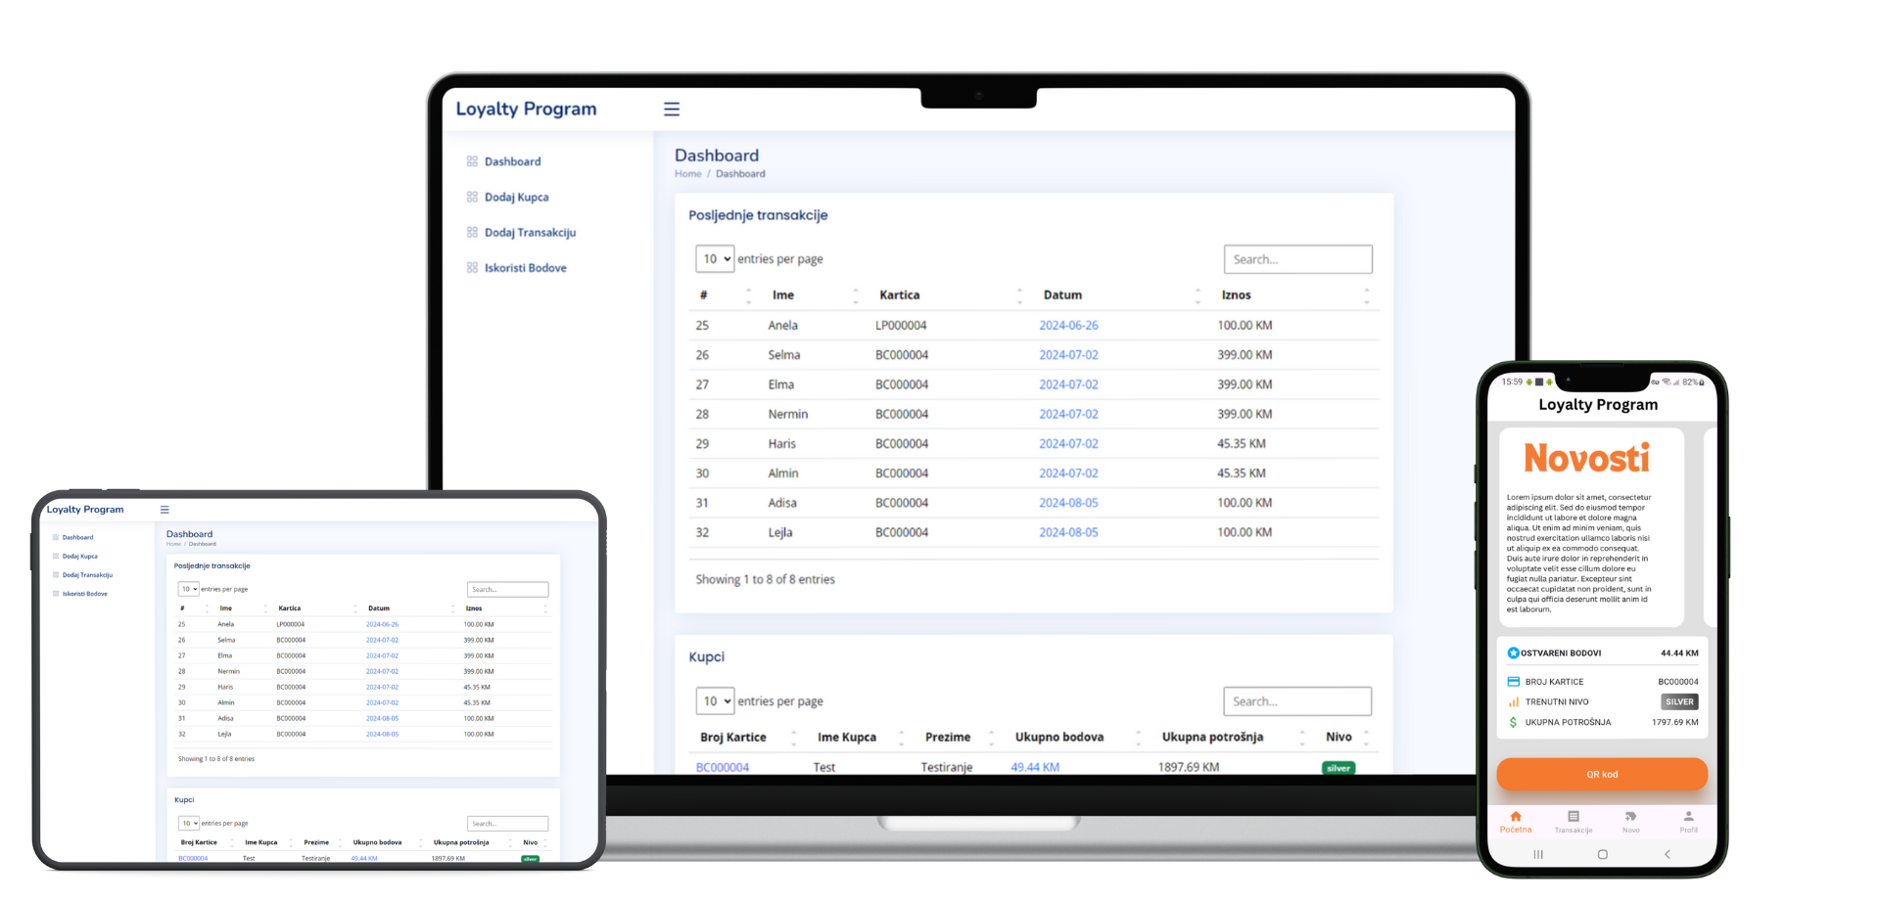Tap the phone's Android home circle
The width and height of the screenshot is (1880, 900).
1602,854
